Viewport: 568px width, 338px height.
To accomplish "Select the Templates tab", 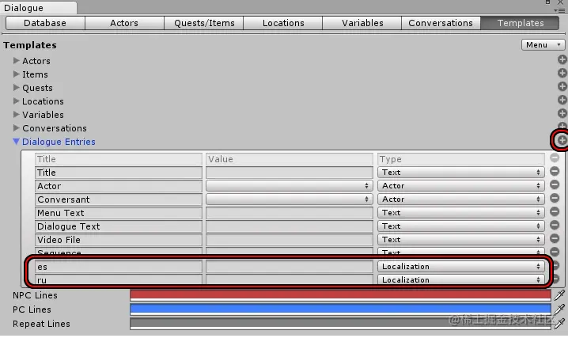I will click(x=520, y=23).
